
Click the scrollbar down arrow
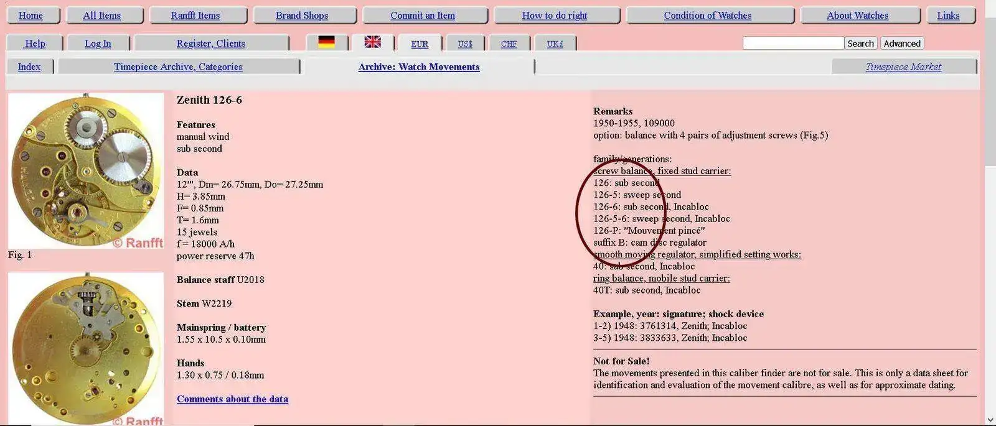(x=990, y=420)
